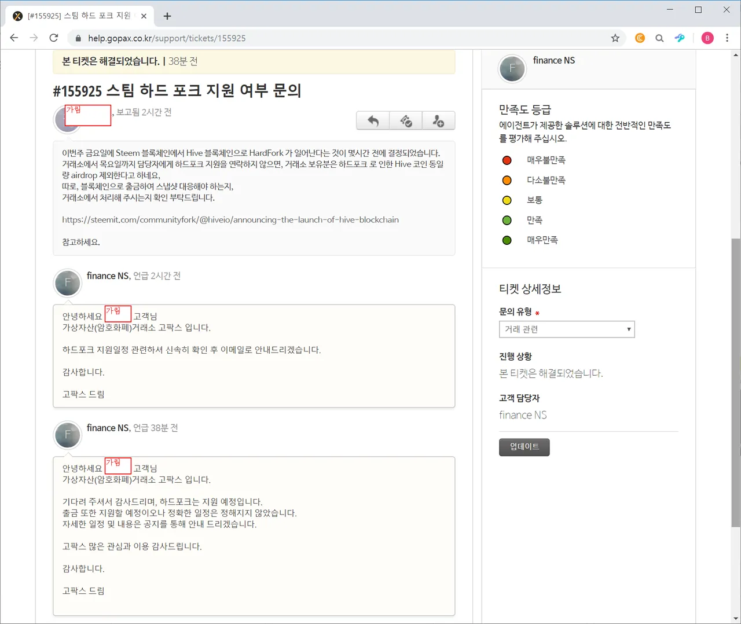Click the 참고하세요. line
Screen dimensions: 741x624
pyautogui.click(x=81, y=243)
